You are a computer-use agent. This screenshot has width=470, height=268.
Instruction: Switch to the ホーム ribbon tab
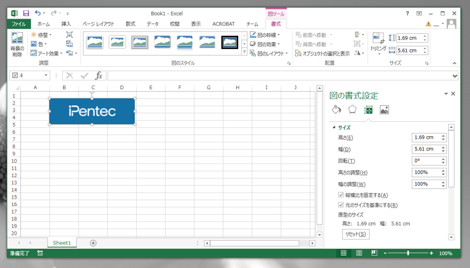[43, 24]
